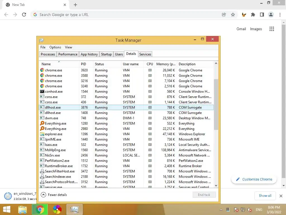Click the Chrome back arrow

[6, 15]
